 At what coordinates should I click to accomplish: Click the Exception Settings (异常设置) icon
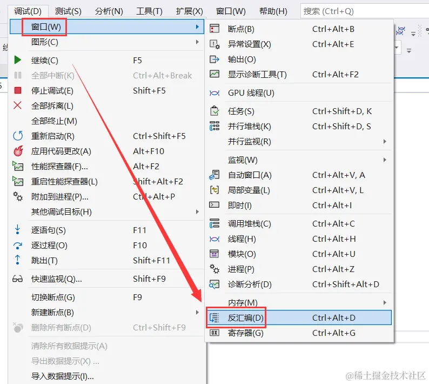(215, 44)
